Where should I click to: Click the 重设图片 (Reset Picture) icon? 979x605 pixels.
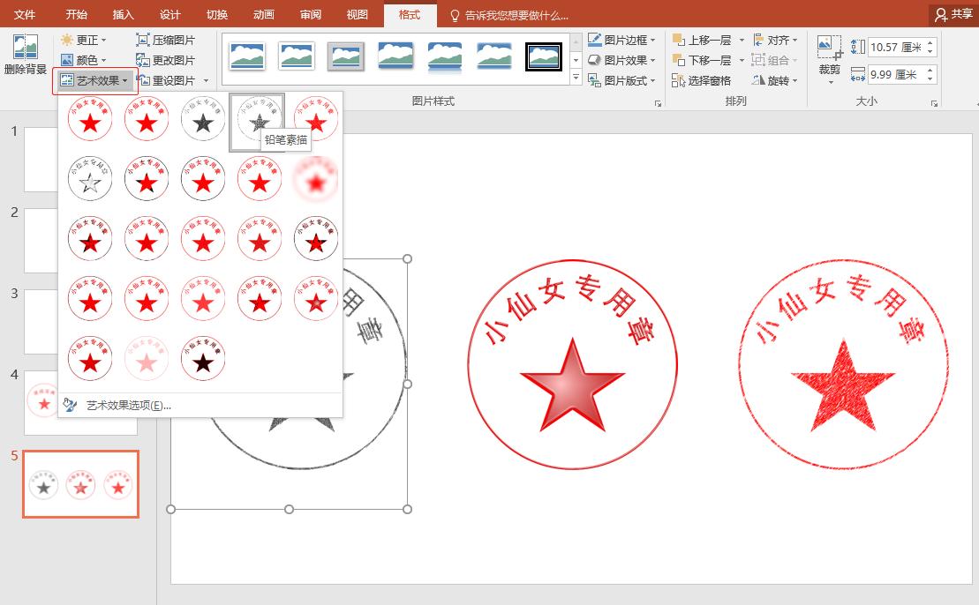click(168, 79)
